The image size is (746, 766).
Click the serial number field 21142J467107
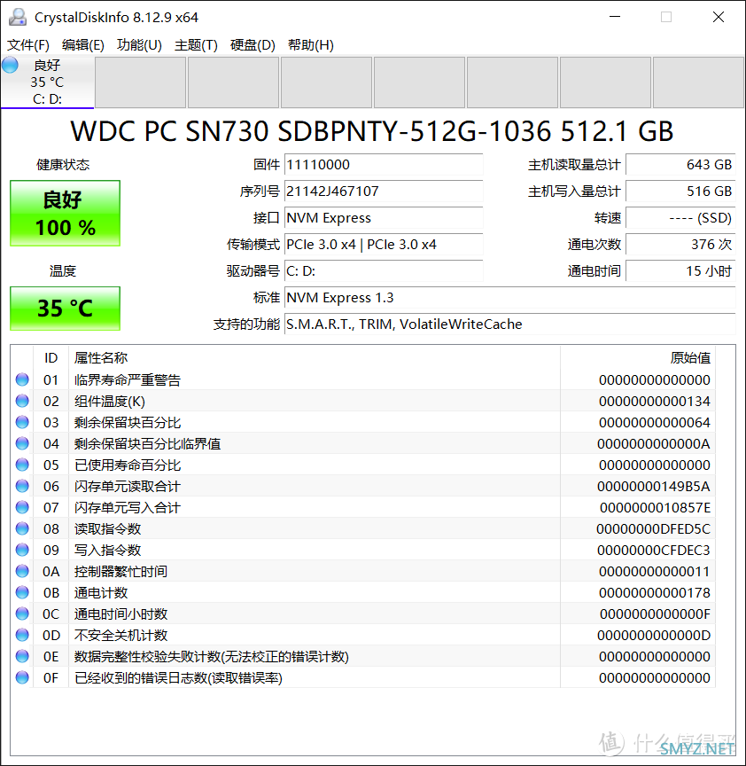pyautogui.click(x=384, y=191)
